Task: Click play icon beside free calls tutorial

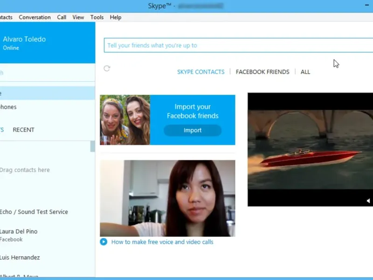Action: 104,242
